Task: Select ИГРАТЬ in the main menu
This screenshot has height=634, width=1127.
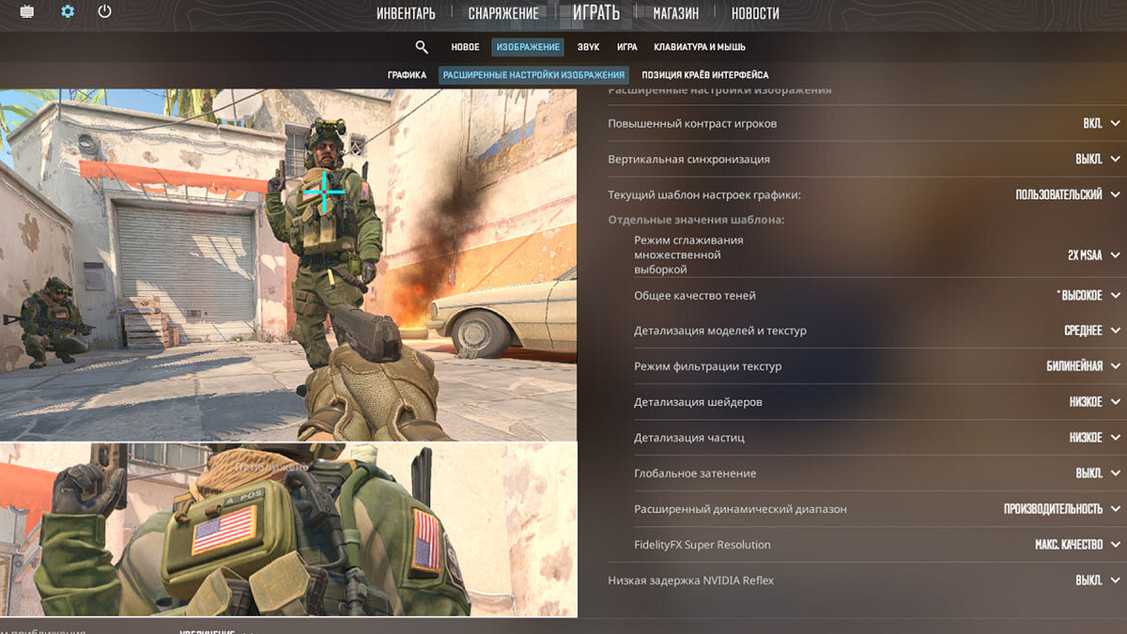Action: [596, 12]
